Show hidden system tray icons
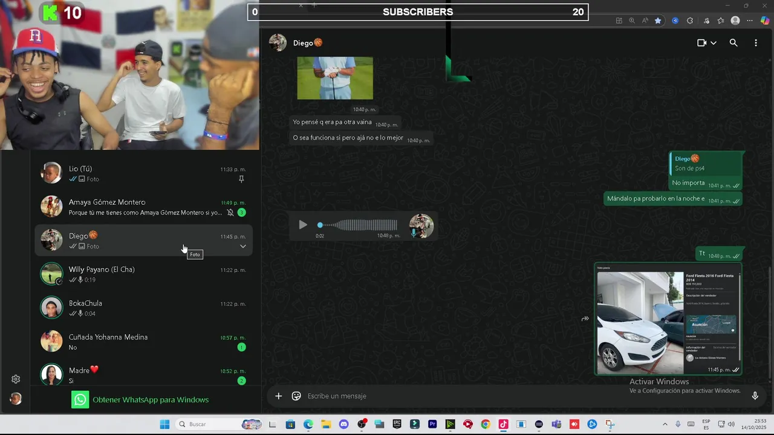 click(665, 424)
